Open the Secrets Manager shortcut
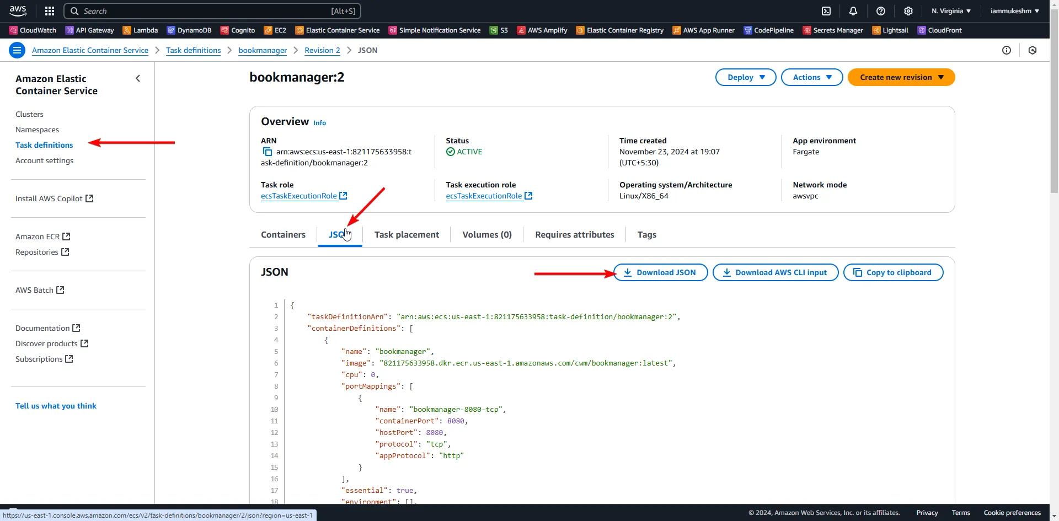Screen dimensions: 1059x521 pos(832,30)
